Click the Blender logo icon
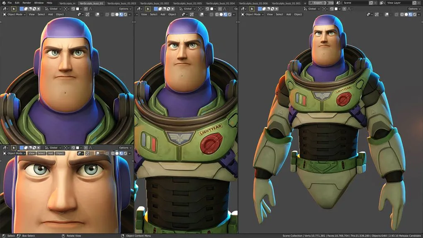Viewport: 423px width, 238px height. click(x=4, y=3)
